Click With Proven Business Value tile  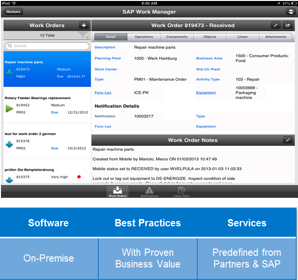coord(148,258)
